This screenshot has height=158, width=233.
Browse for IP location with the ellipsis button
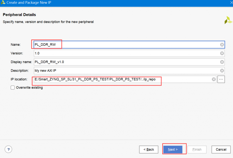pos(221,79)
